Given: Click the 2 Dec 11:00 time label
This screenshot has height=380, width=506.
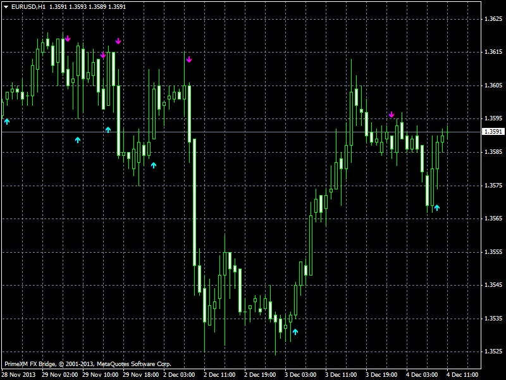Looking at the screenshot, I should [x=219, y=374].
